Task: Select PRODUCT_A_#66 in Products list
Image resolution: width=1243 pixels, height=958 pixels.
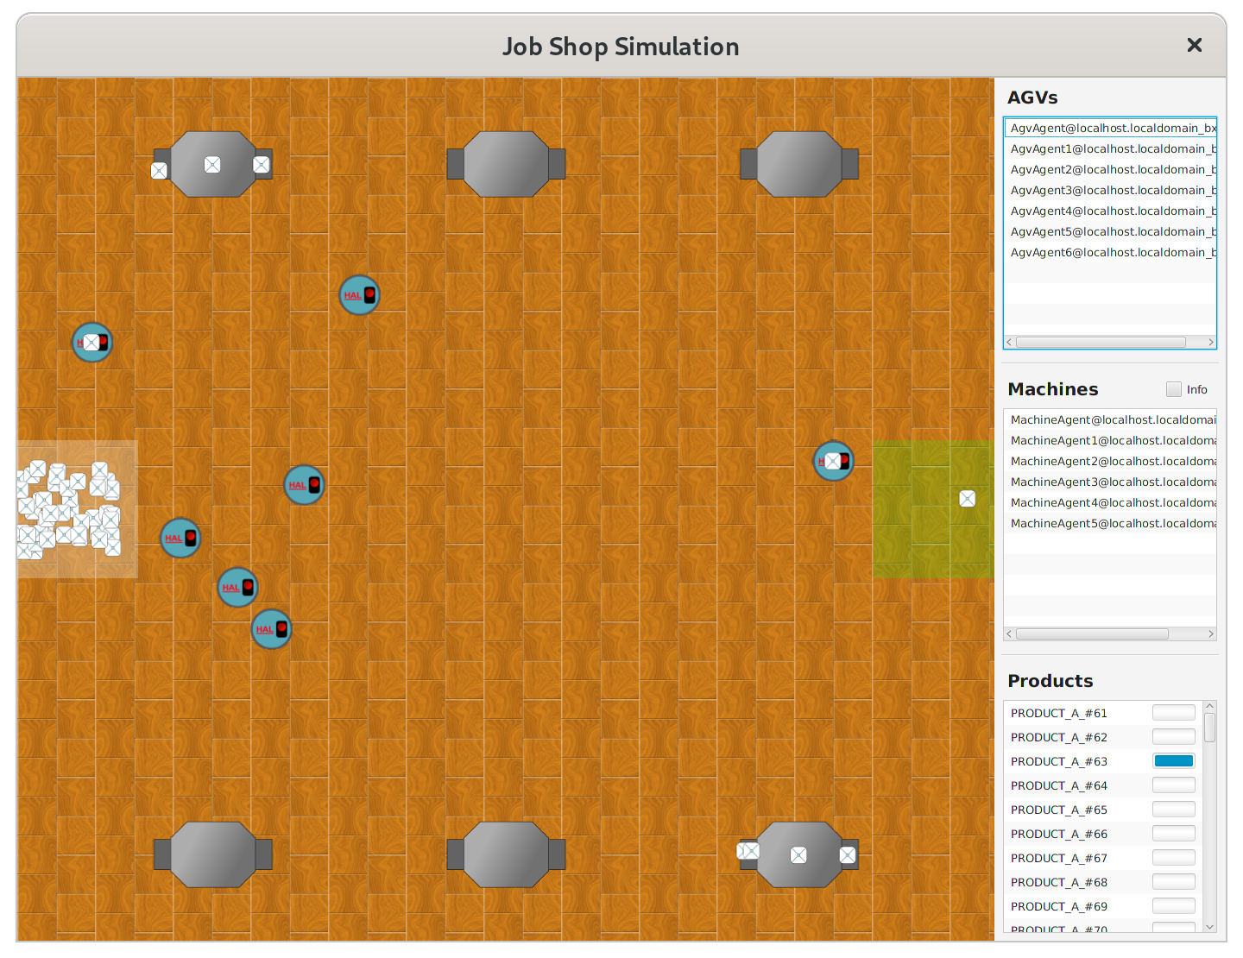Action: (1059, 834)
